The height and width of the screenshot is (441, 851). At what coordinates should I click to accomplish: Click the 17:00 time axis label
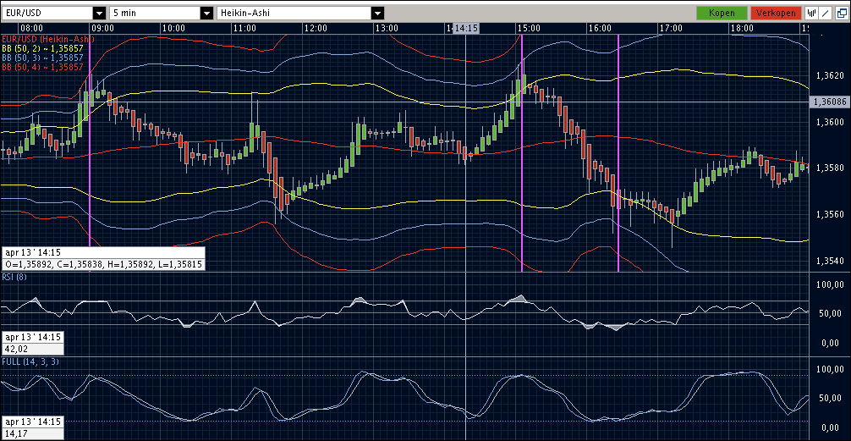[671, 28]
